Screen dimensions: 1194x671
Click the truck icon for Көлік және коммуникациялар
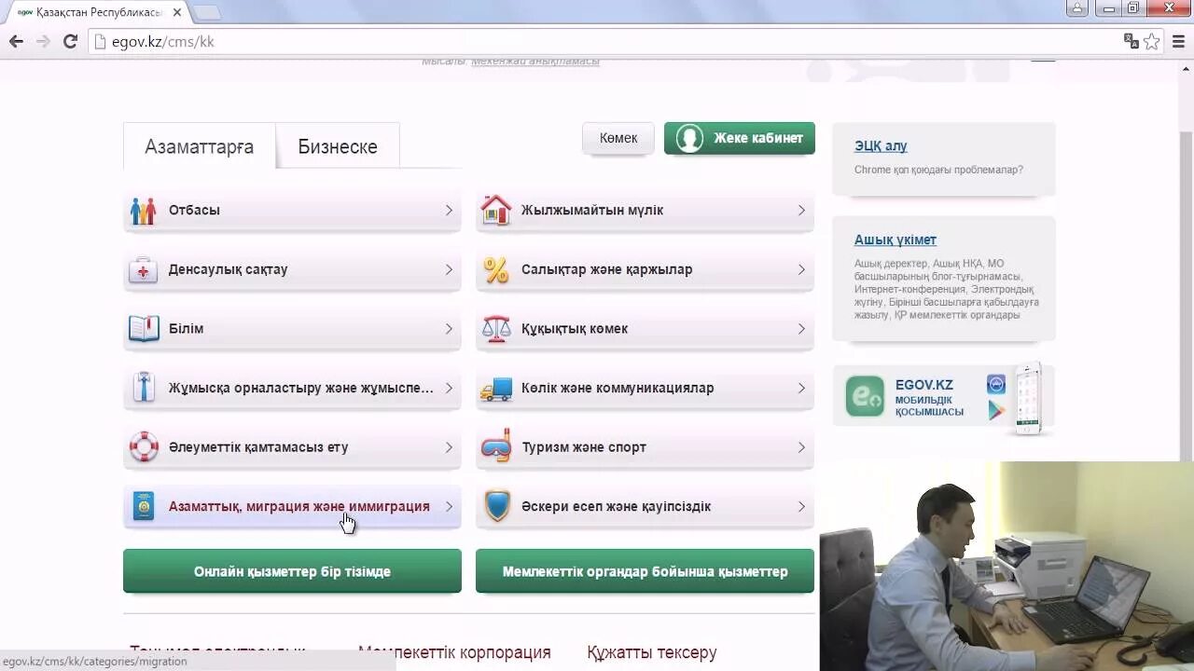click(x=495, y=389)
